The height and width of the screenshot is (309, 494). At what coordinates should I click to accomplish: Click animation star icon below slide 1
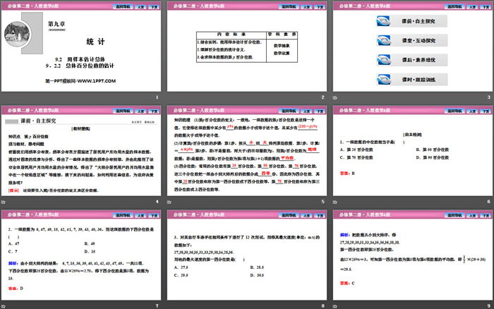click(x=5, y=98)
